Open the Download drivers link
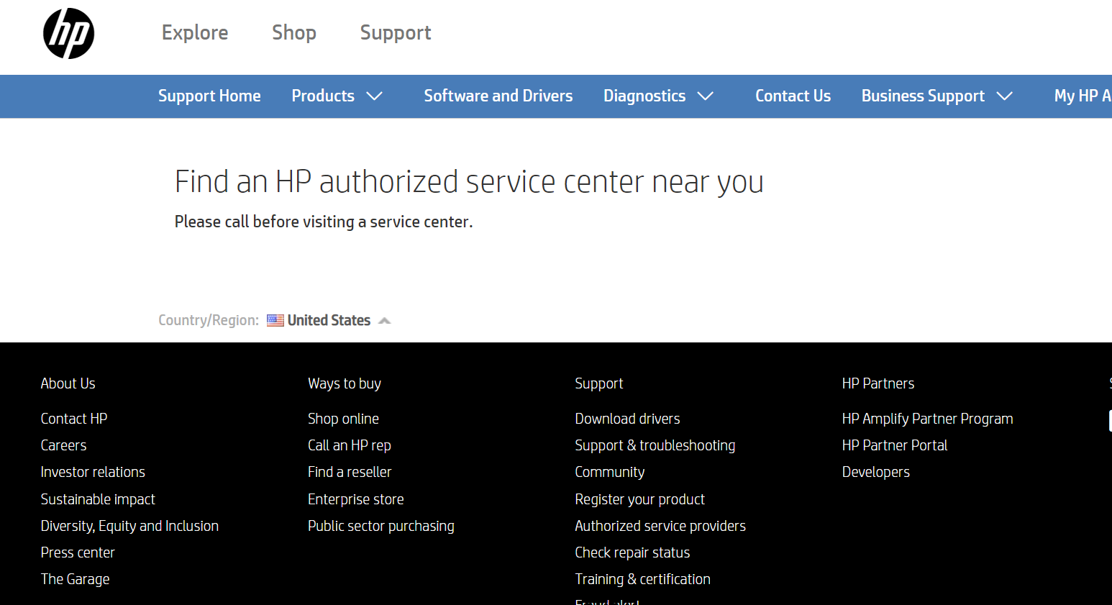This screenshot has width=1112, height=605. pos(626,418)
